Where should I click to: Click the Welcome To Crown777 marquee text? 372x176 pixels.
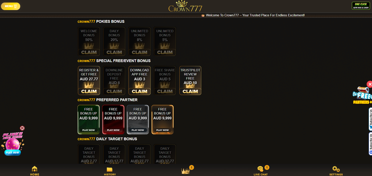[255, 15]
